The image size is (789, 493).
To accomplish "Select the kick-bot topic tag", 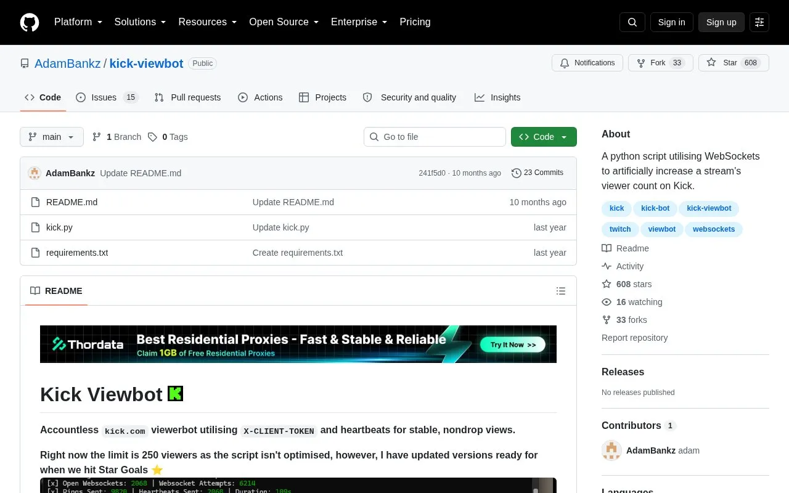I will pyautogui.click(x=655, y=208).
